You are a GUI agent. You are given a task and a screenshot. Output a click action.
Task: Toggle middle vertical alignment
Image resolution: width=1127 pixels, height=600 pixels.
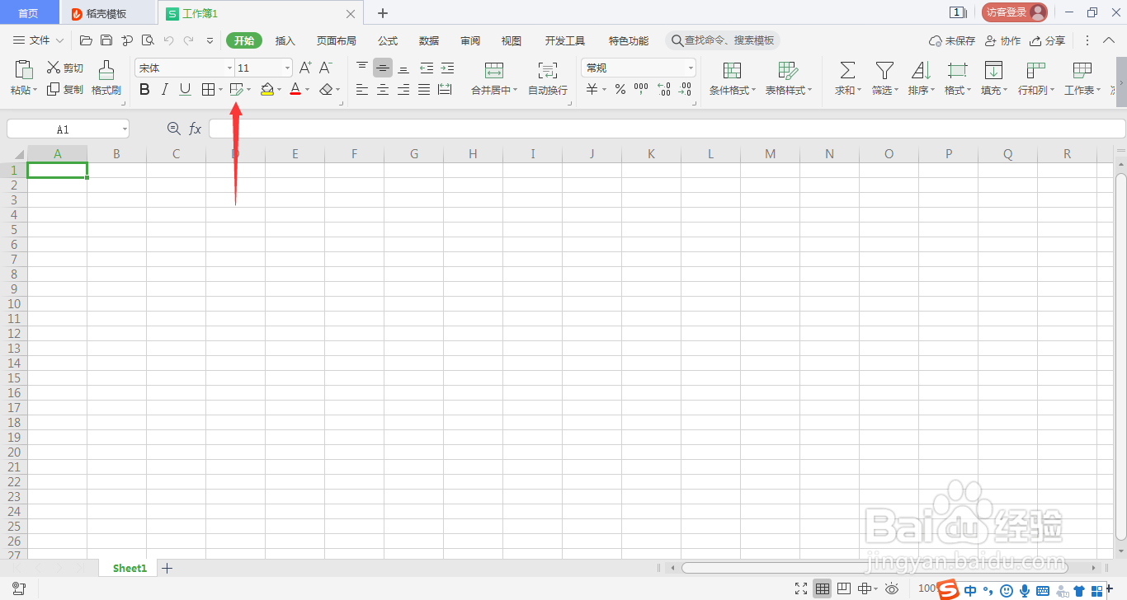[383, 68]
